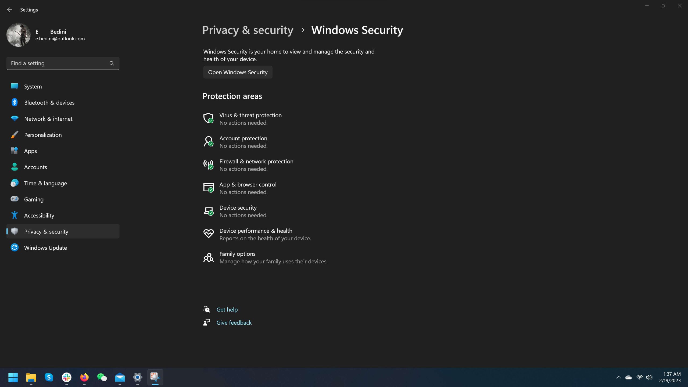This screenshot has height=387, width=688.
Task: Click the Time & language globe icon
Action: (x=15, y=183)
